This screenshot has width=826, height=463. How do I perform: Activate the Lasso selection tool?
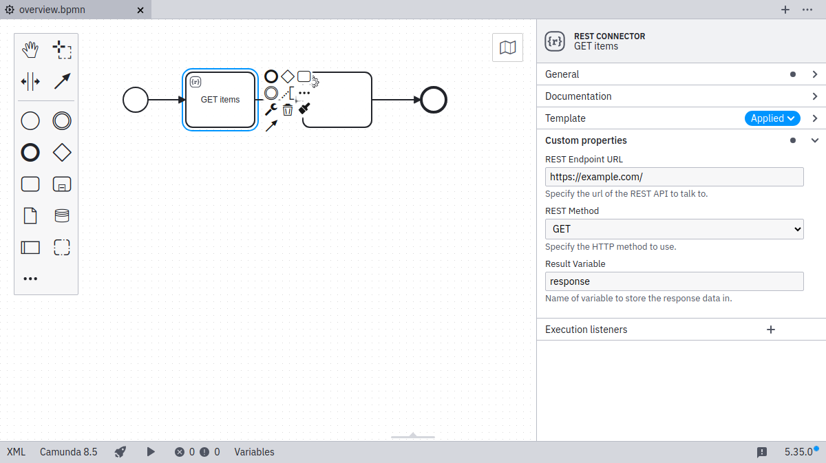point(61,50)
